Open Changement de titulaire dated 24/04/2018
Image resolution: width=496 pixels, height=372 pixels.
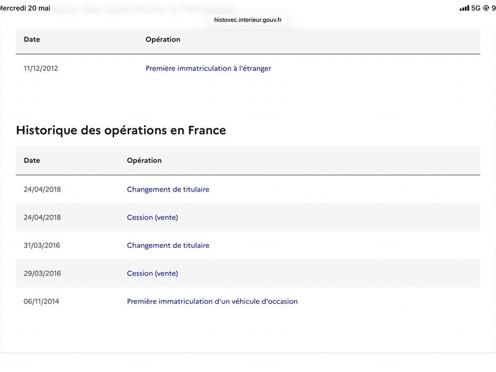tap(168, 189)
